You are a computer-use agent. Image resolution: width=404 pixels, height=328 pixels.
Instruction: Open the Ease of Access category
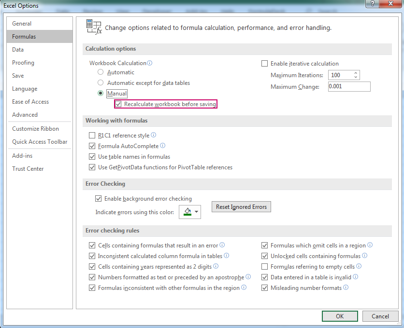pyautogui.click(x=40, y=102)
